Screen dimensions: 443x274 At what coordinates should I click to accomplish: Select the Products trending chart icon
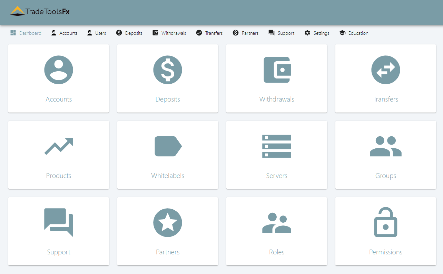pos(59,146)
